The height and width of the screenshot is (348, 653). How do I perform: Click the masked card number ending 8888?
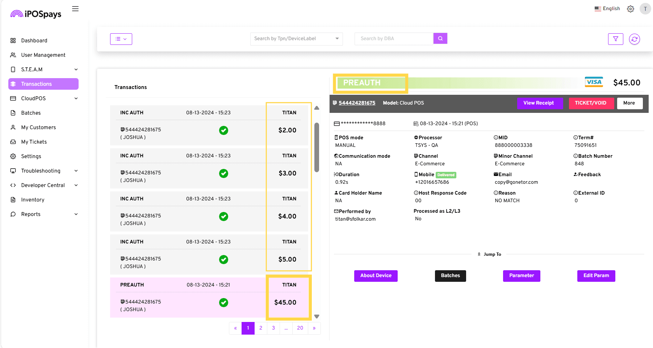coord(363,124)
